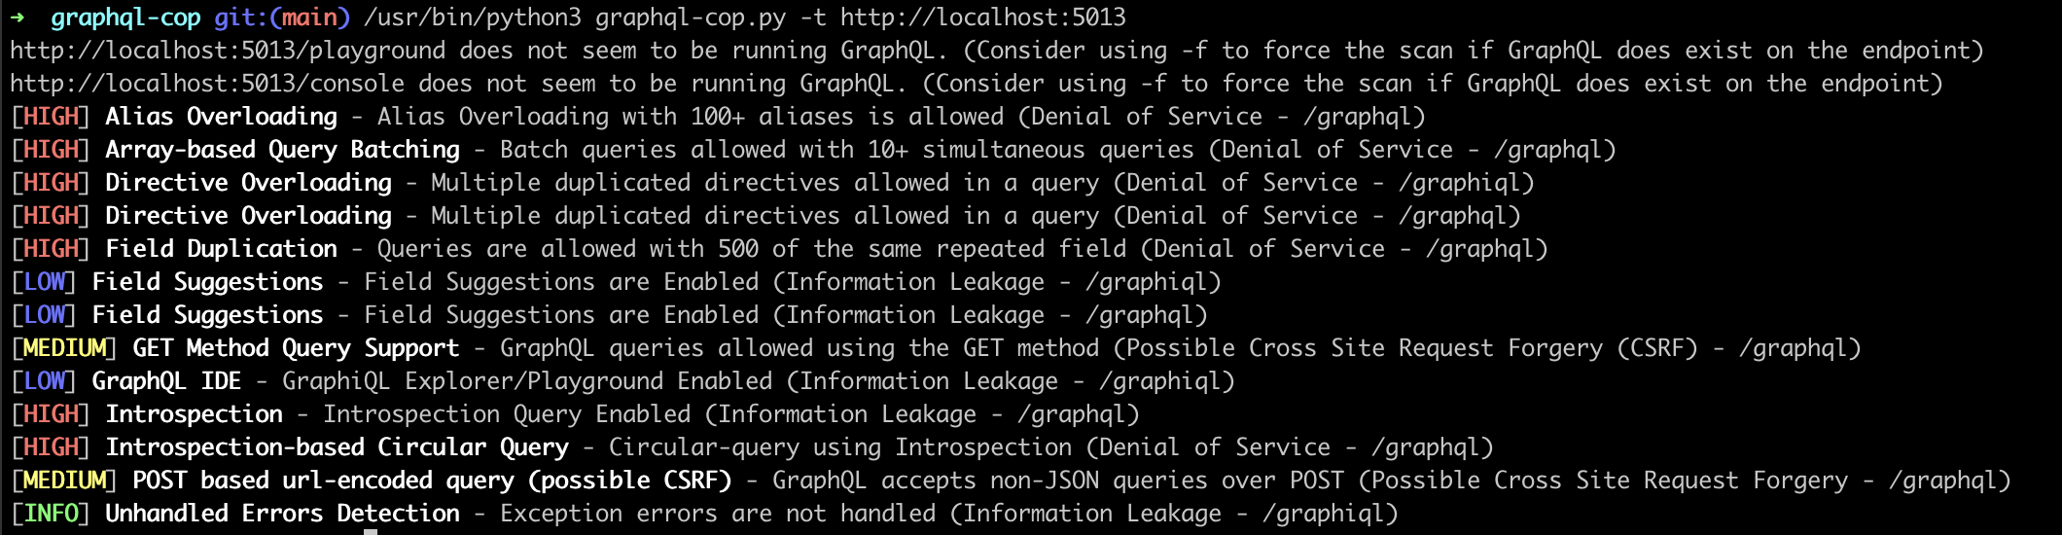Click the green INFO severity tag

[51, 514]
